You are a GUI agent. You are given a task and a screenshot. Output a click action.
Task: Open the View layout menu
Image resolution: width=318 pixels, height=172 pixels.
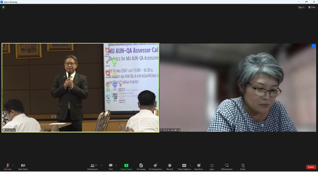point(311,7)
